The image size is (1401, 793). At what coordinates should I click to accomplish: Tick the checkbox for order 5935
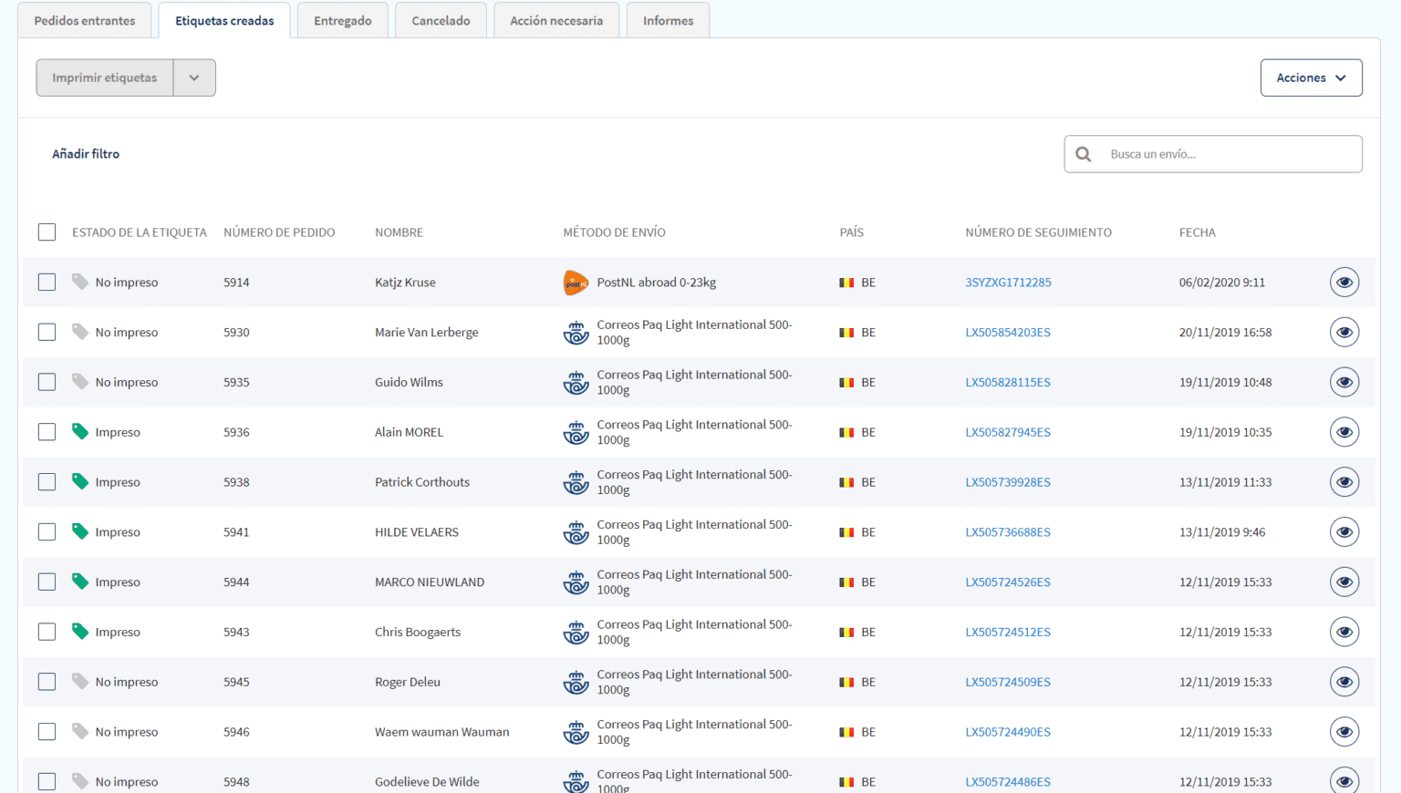47,382
